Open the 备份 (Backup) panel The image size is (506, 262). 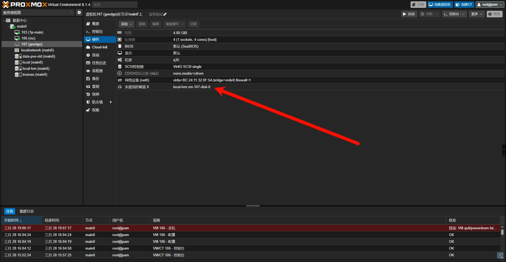click(x=95, y=79)
